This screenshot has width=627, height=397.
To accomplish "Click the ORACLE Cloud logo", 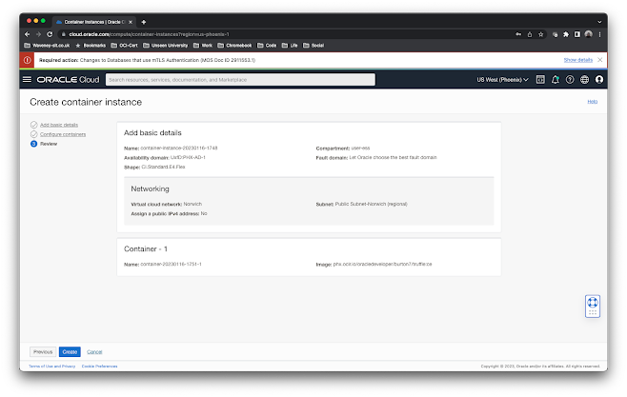I will pos(68,79).
